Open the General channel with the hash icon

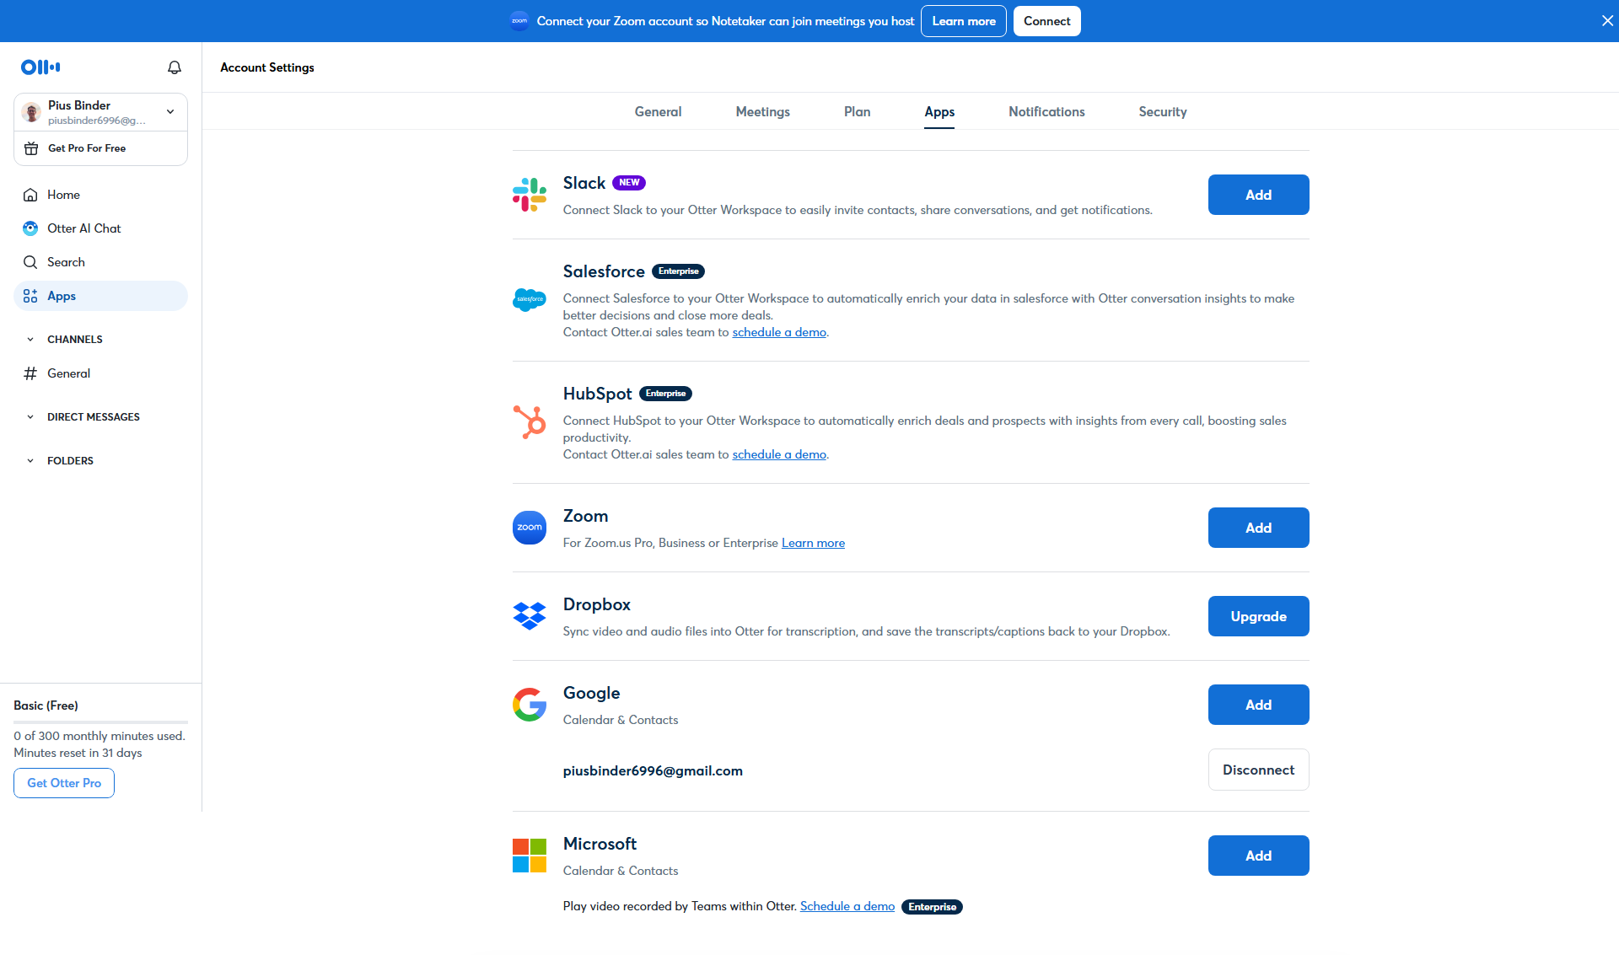68,373
